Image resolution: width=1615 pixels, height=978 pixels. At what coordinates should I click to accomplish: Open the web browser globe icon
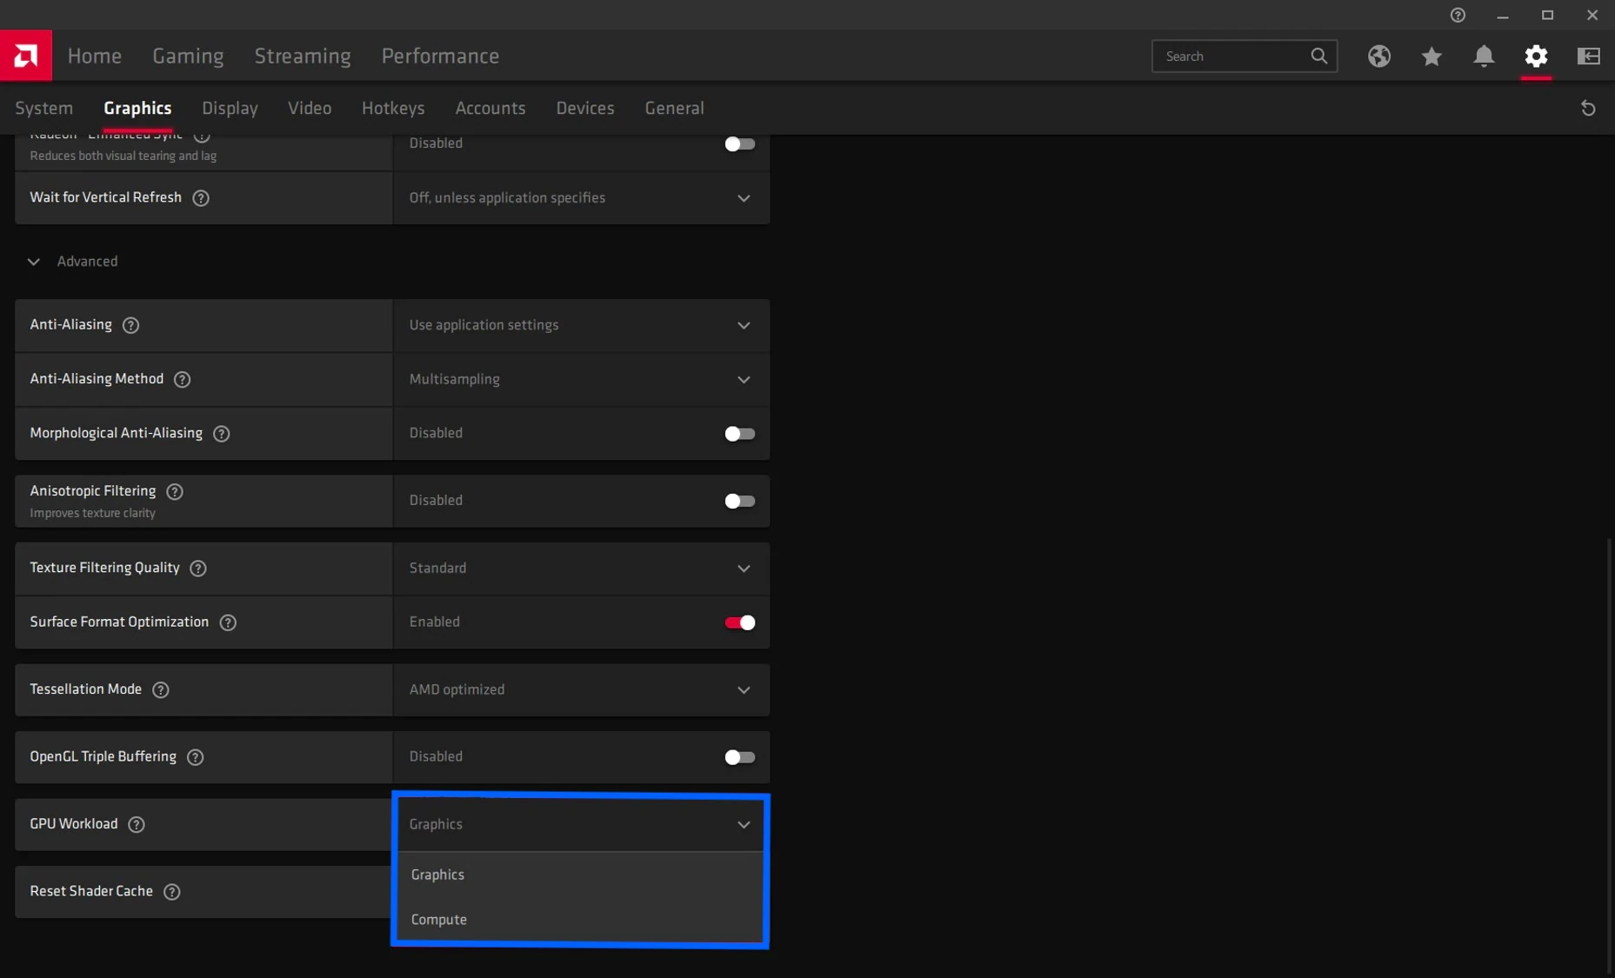tap(1379, 56)
